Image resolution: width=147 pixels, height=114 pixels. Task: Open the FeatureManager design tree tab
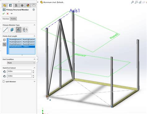[5, 5]
